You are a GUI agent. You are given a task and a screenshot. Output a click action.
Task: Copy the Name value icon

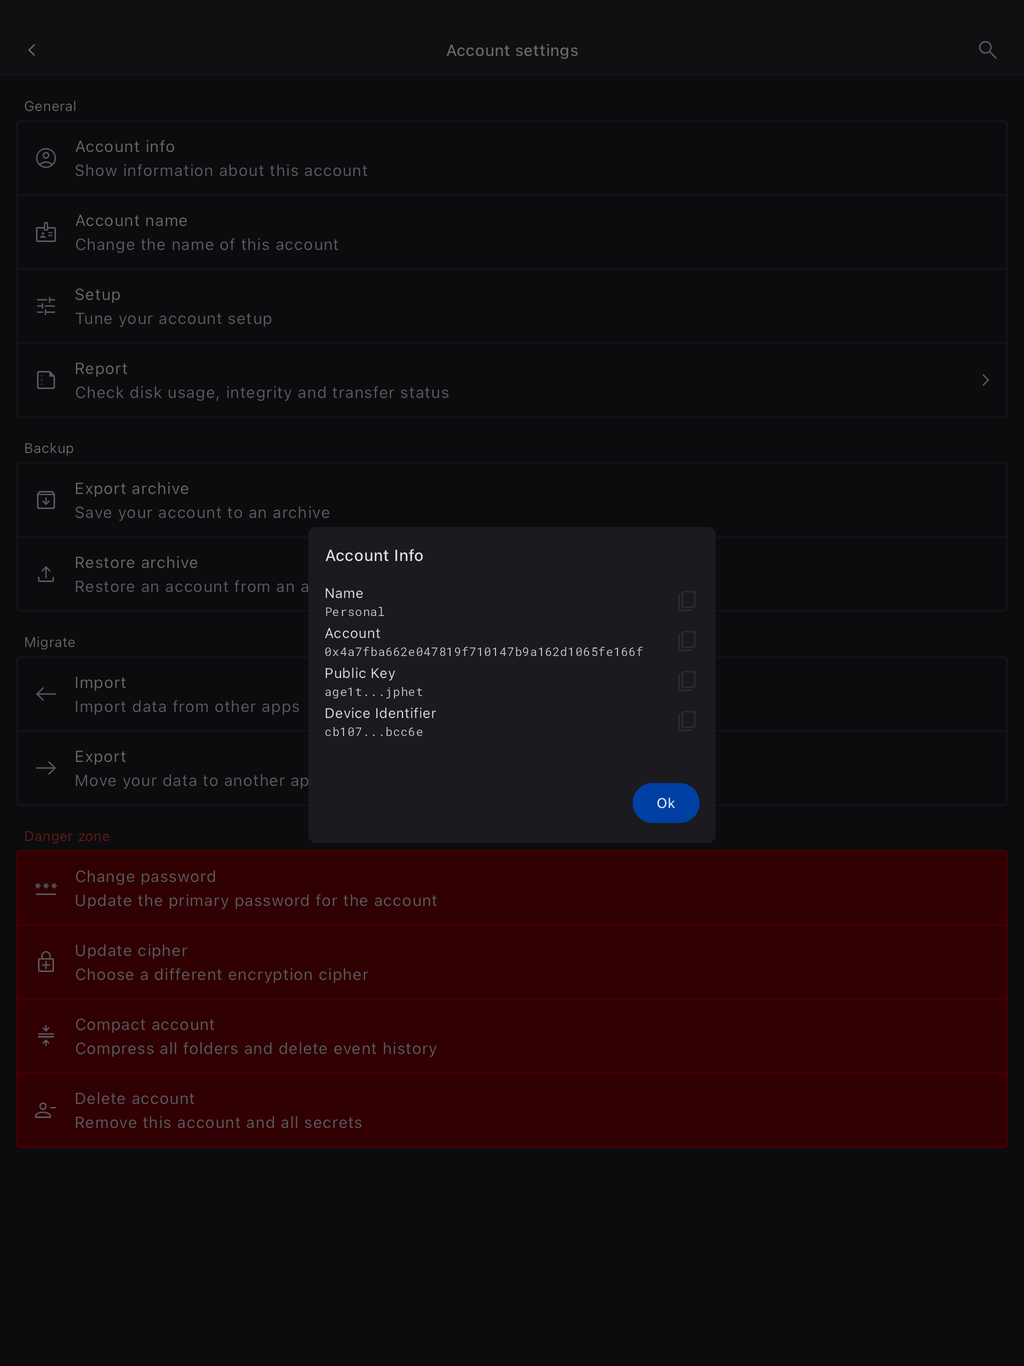(687, 600)
